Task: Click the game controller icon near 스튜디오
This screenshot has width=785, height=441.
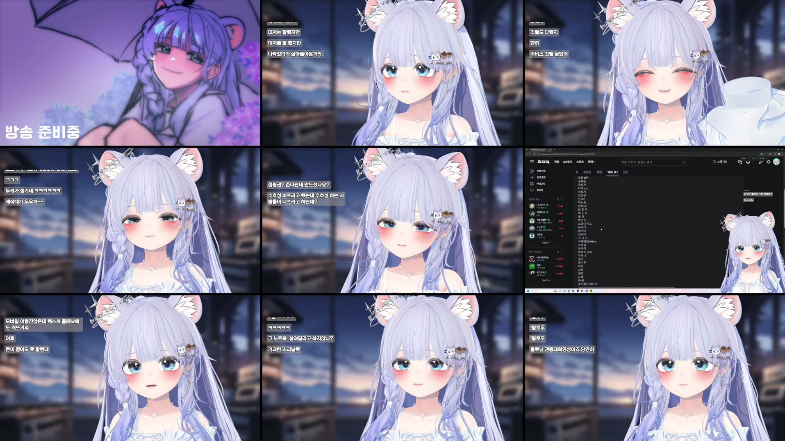Action: pos(741,162)
